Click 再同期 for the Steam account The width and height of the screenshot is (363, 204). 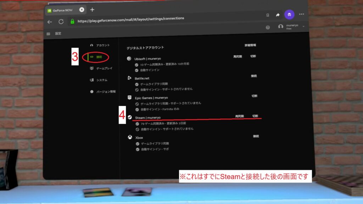pyautogui.click(x=239, y=116)
